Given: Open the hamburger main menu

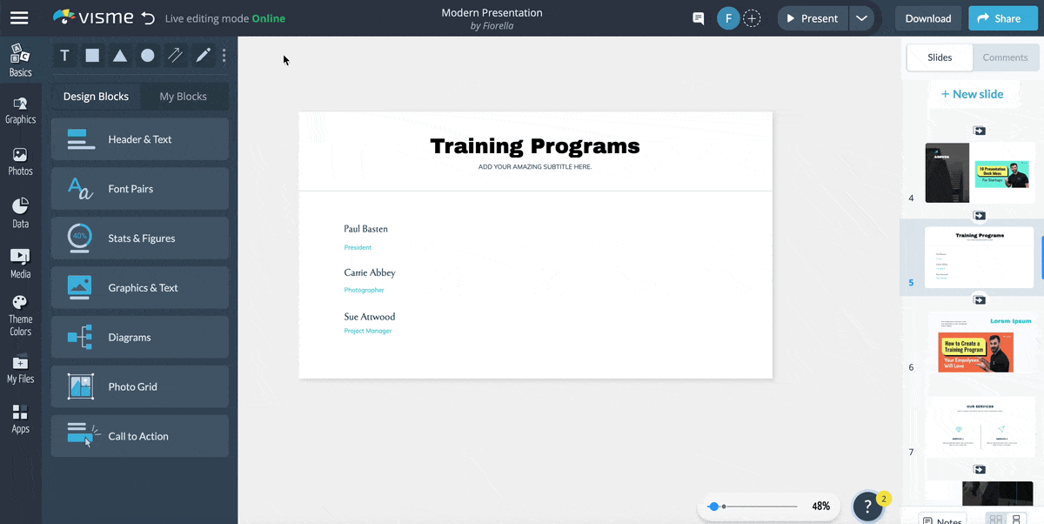Looking at the screenshot, I should point(19,18).
